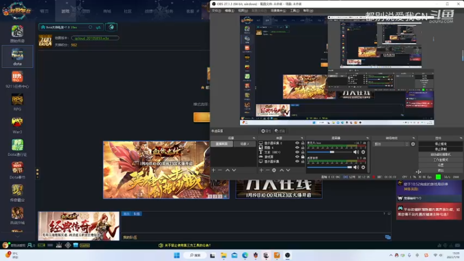Image resolution: width=464 pixels, height=261 pixels.
Task: Switch to the 社区 tab in the game platform
Action: [x=128, y=11]
